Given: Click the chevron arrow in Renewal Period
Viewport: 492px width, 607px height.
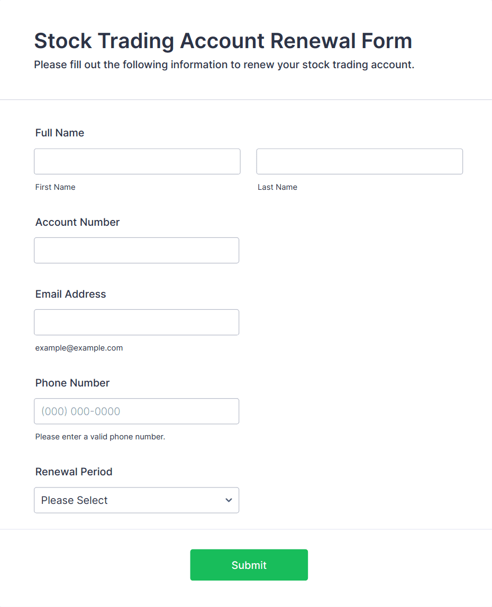Looking at the screenshot, I should click(229, 500).
